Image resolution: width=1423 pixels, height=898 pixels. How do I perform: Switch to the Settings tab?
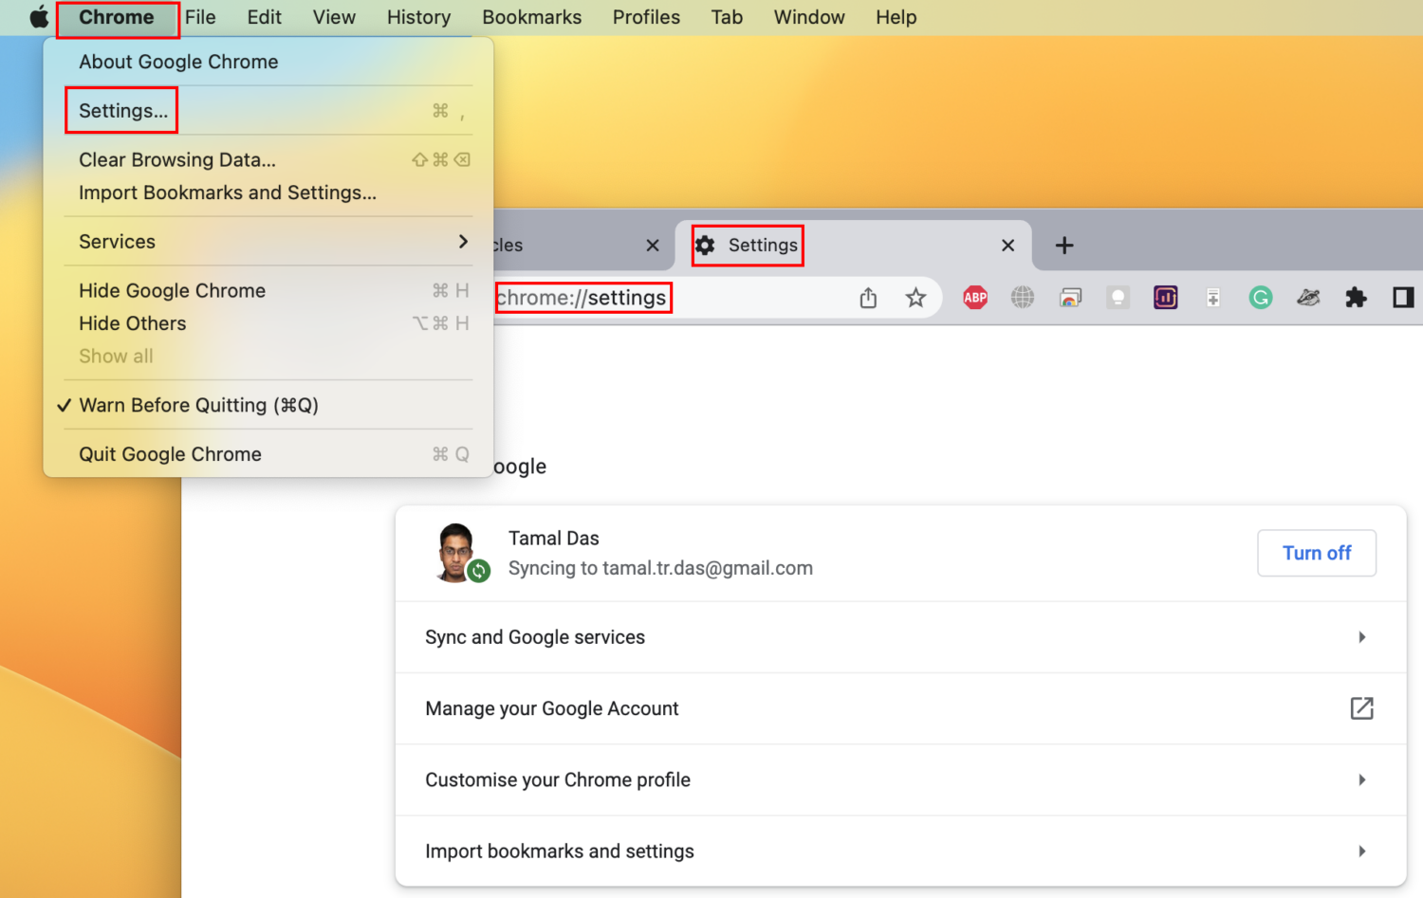coord(852,246)
